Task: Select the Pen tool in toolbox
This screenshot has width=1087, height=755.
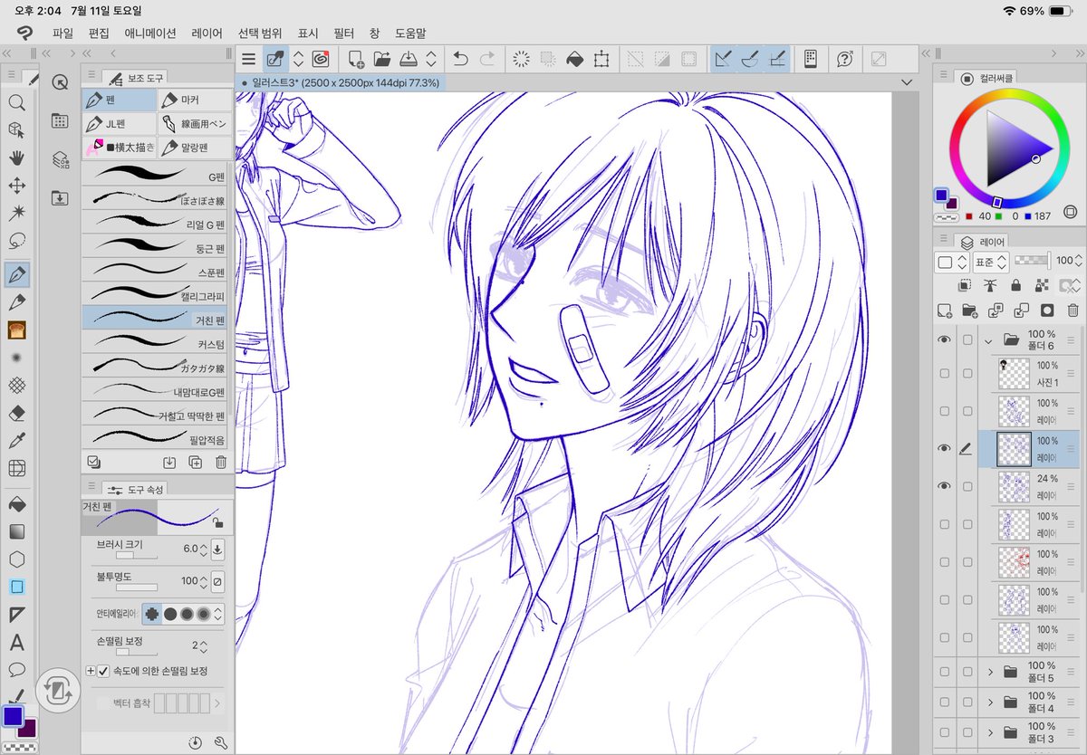Action: [16, 273]
